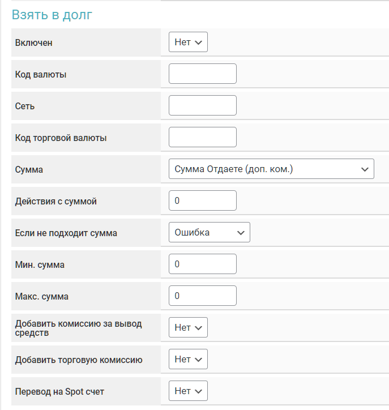Expand the "Сумма Отдаете (доп. ком.)" dropdown
The width and height of the screenshot is (389, 410).
coord(271,169)
